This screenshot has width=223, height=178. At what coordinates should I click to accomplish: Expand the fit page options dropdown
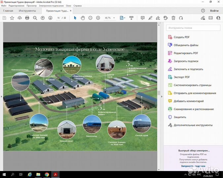click(x=125, y=18)
